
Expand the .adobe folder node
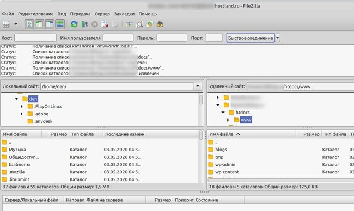pyautogui.click(x=21, y=114)
